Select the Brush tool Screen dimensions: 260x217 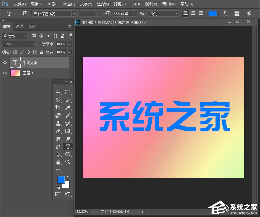(68, 116)
